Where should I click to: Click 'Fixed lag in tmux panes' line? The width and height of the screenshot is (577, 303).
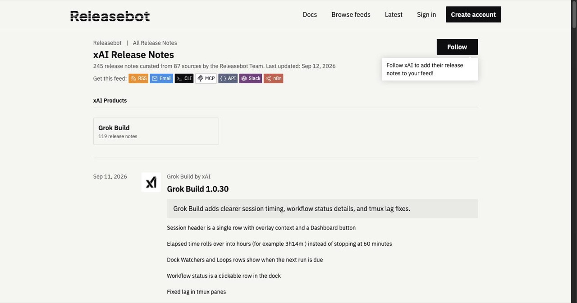pos(196,292)
